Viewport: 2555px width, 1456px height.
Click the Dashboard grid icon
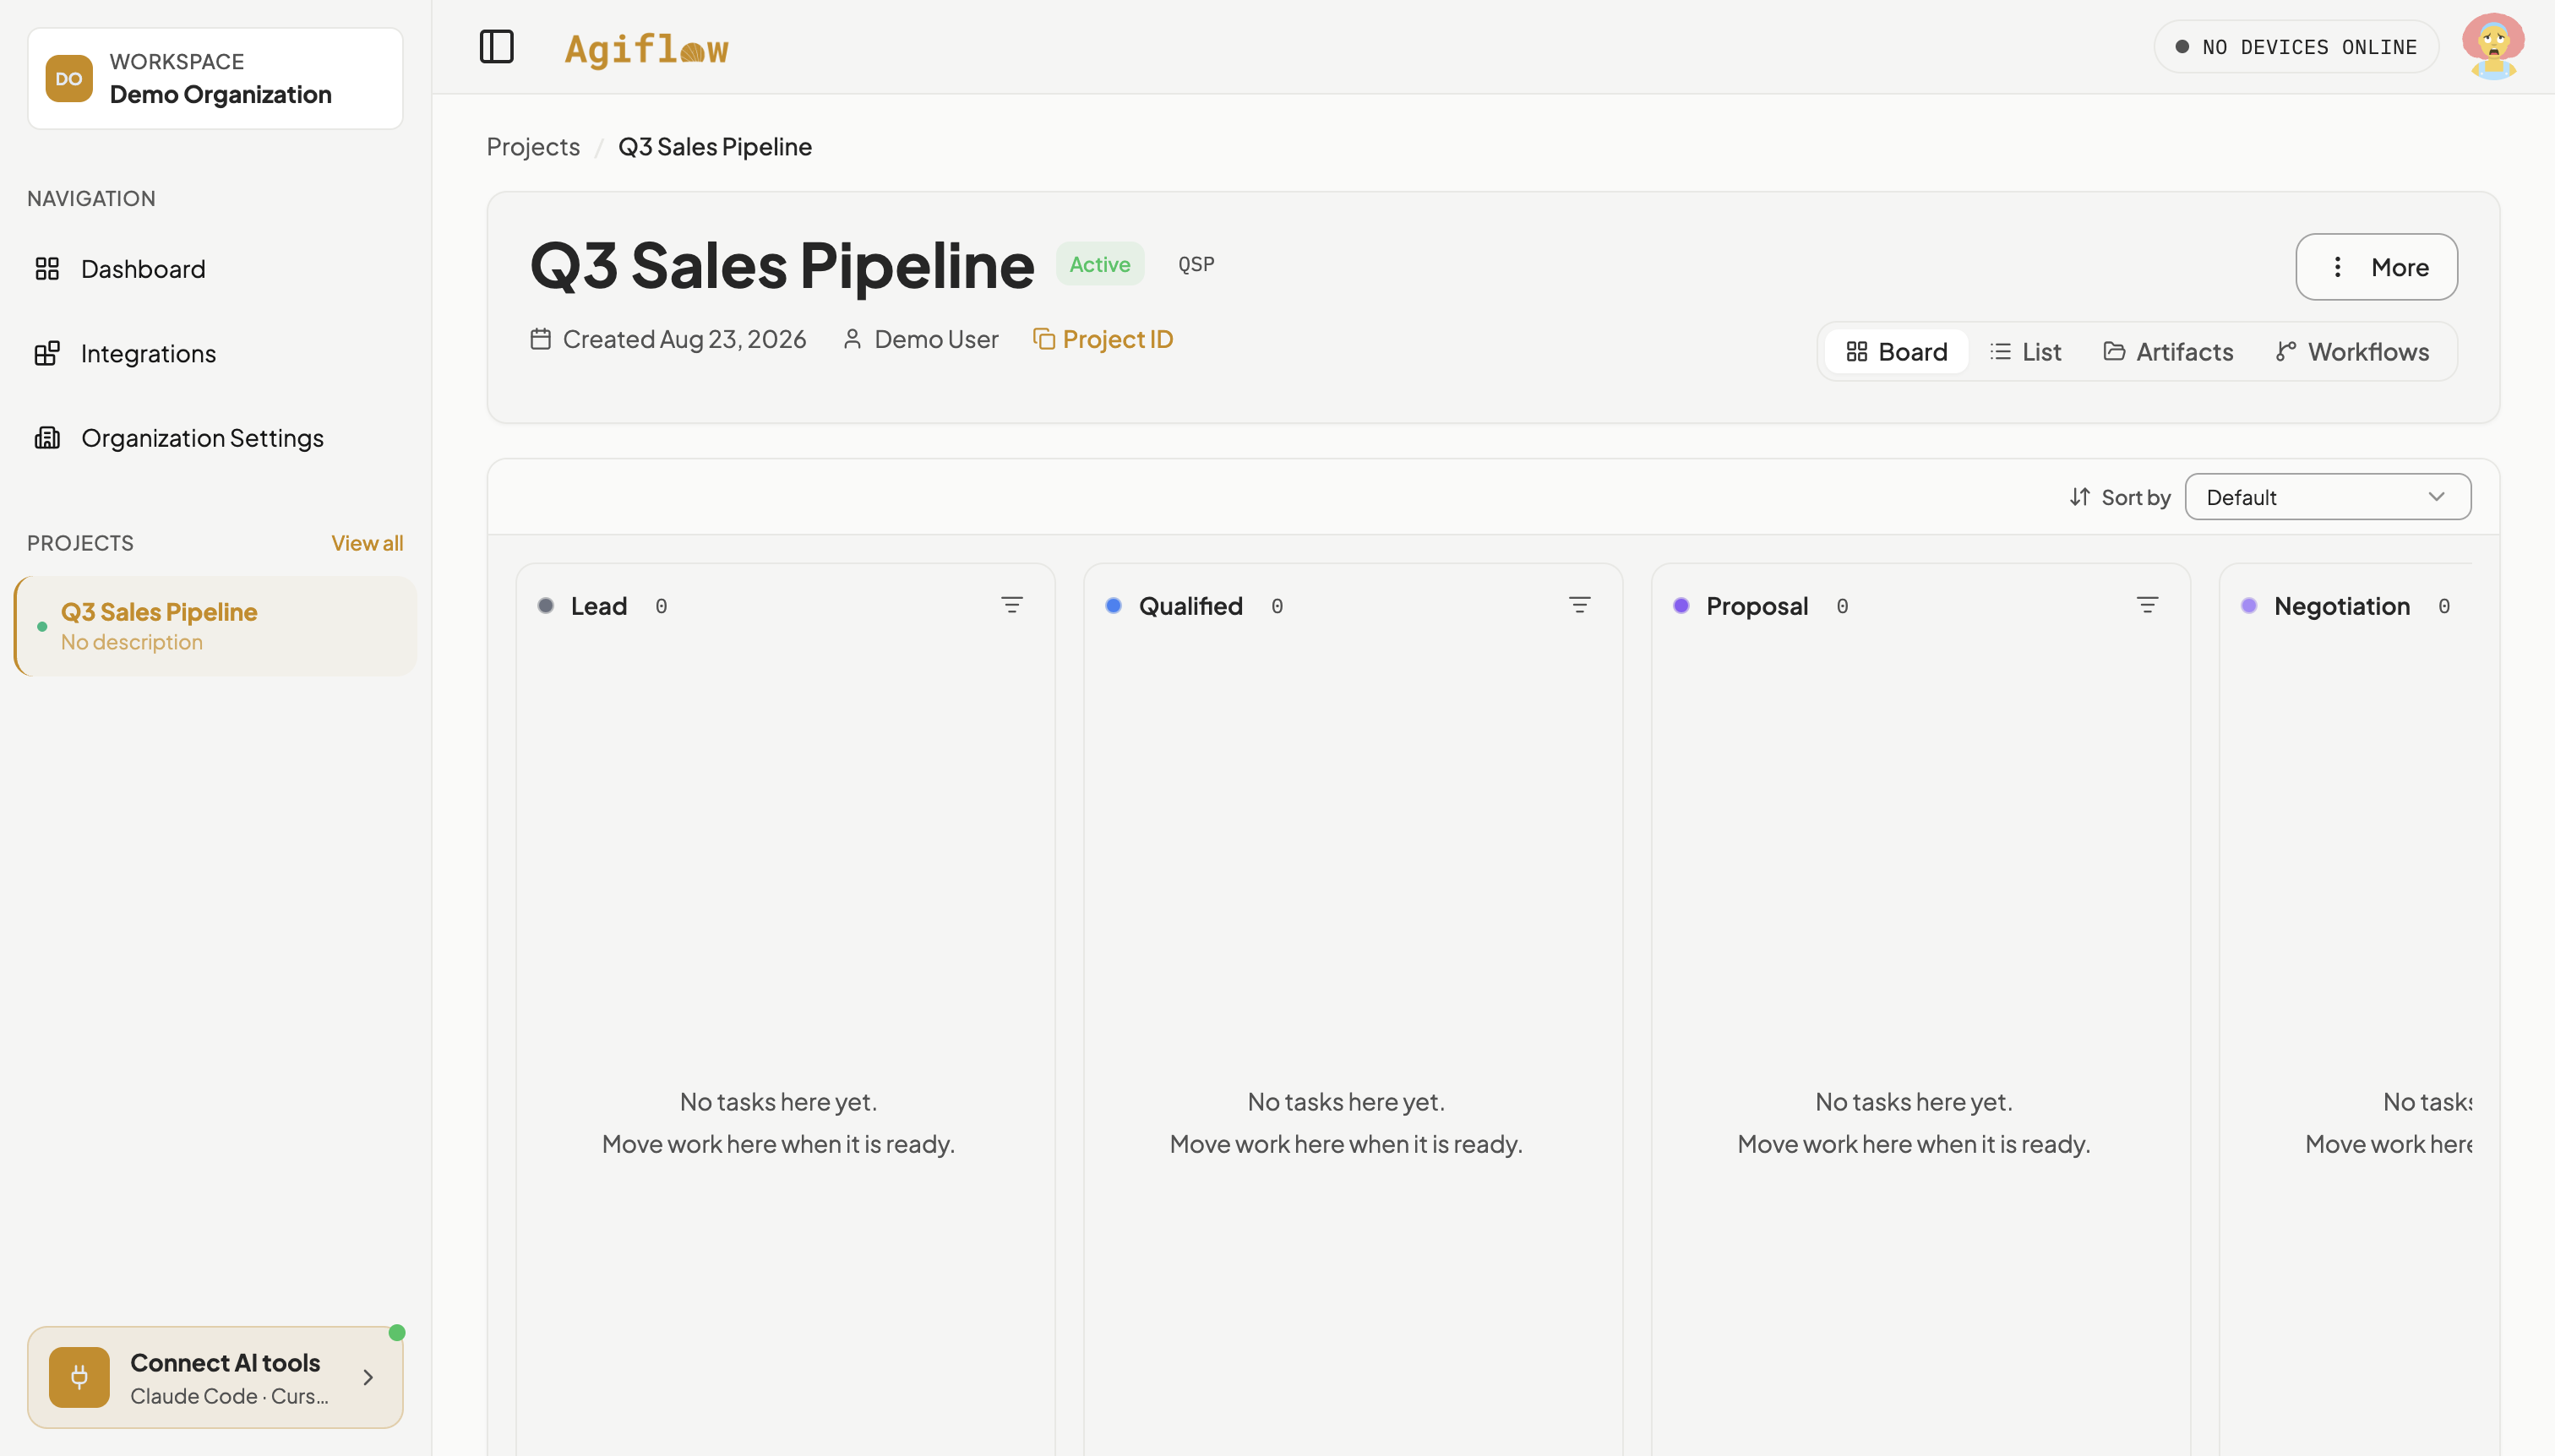(47, 269)
